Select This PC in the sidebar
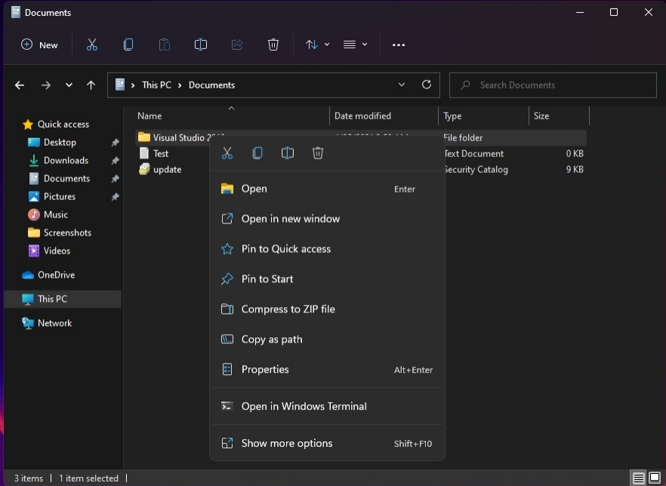Screen dimensions: 666x486 pos(63,299)
